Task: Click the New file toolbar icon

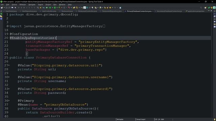Action: [x=2, y=7]
